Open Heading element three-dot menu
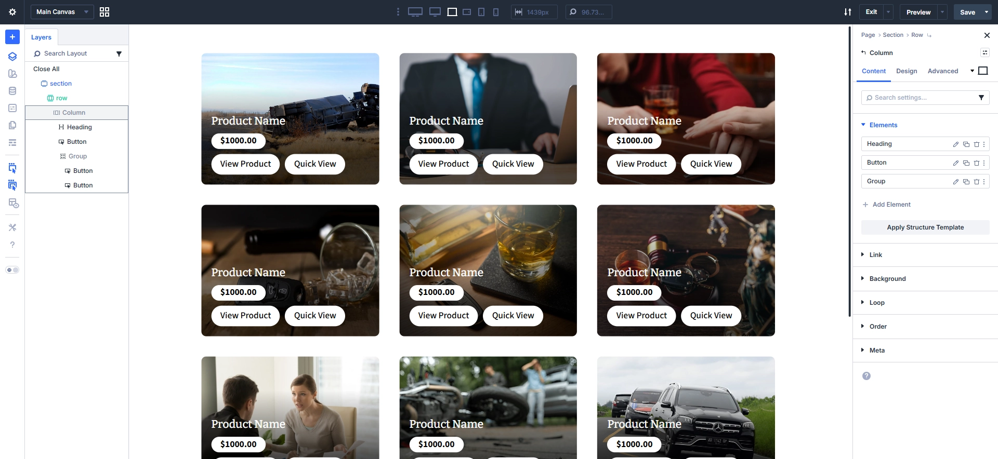Viewport: 998px width, 459px height. coord(984,144)
